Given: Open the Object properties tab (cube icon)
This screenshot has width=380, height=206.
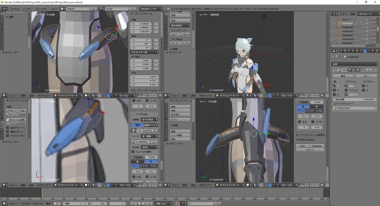Looking at the screenshot, I should pyautogui.click(x=357, y=50).
